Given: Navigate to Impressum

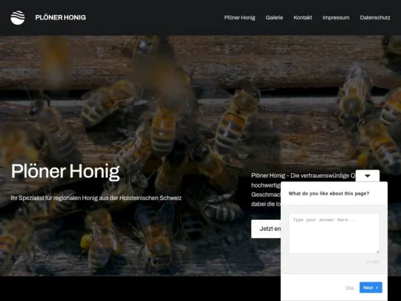Looking at the screenshot, I should pyautogui.click(x=336, y=17).
